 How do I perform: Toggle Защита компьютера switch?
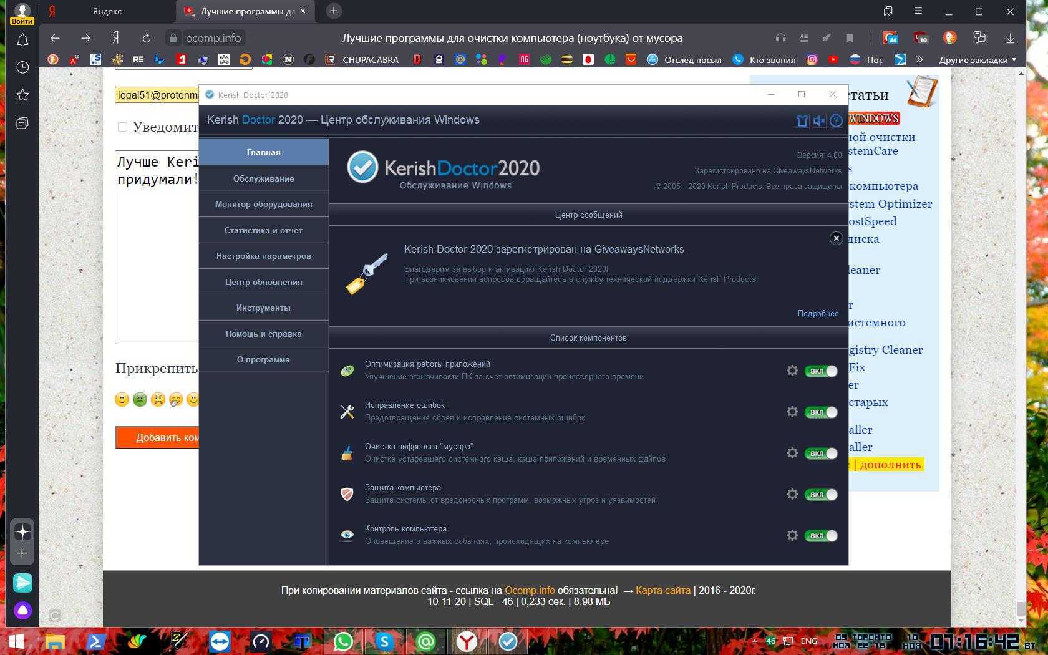pos(821,494)
